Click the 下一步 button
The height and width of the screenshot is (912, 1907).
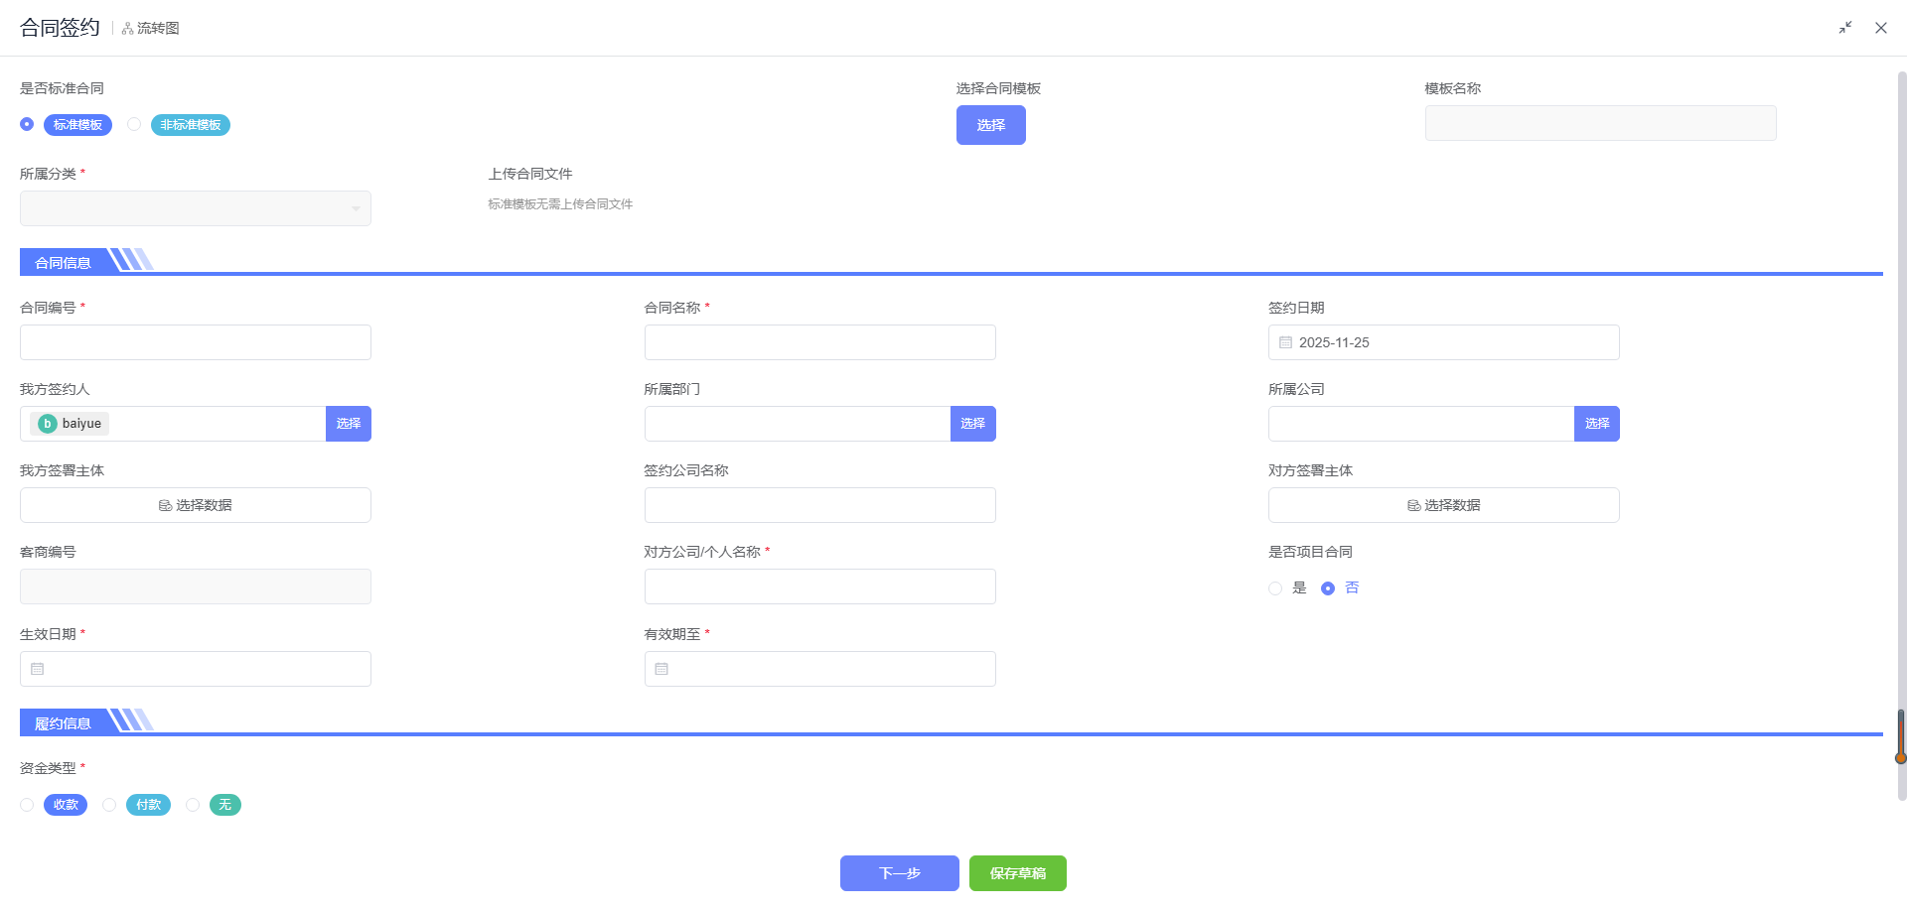pyautogui.click(x=899, y=873)
